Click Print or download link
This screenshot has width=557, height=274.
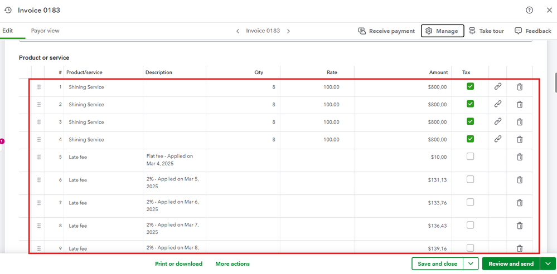[x=178, y=264]
